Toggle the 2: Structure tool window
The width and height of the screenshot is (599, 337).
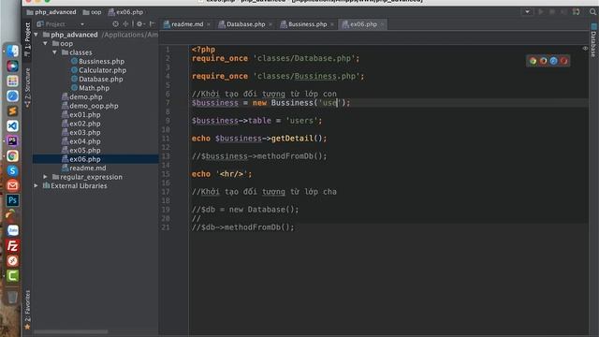click(x=27, y=87)
